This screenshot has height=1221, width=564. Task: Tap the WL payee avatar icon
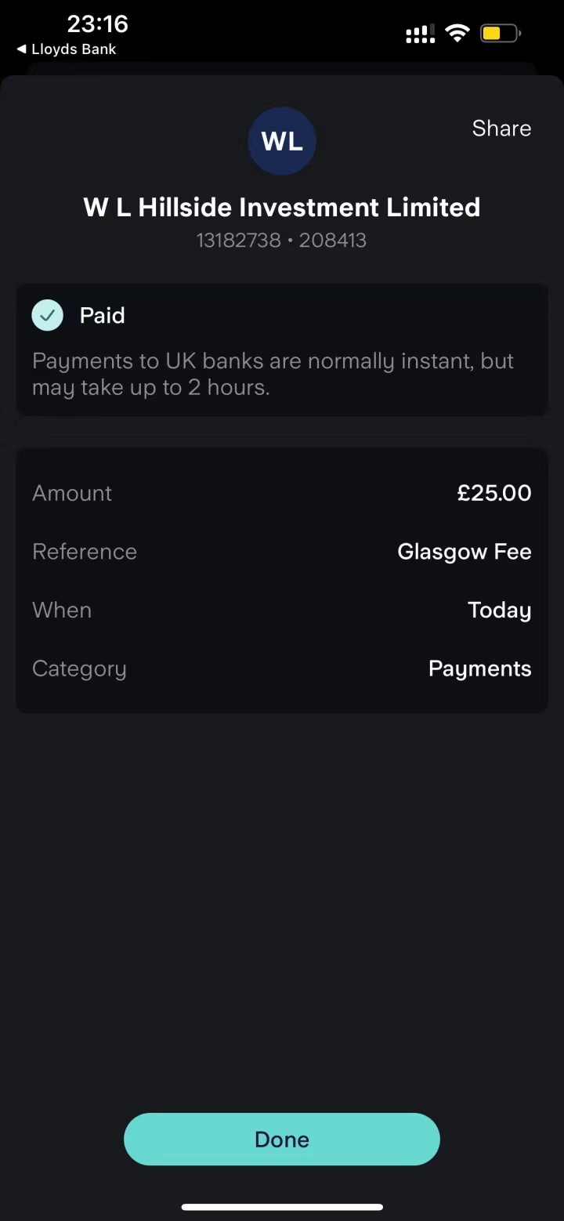pyautogui.click(x=281, y=141)
